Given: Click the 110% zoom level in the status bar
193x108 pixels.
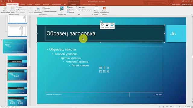Looking at the screenshot, I should tap(188, 107).
